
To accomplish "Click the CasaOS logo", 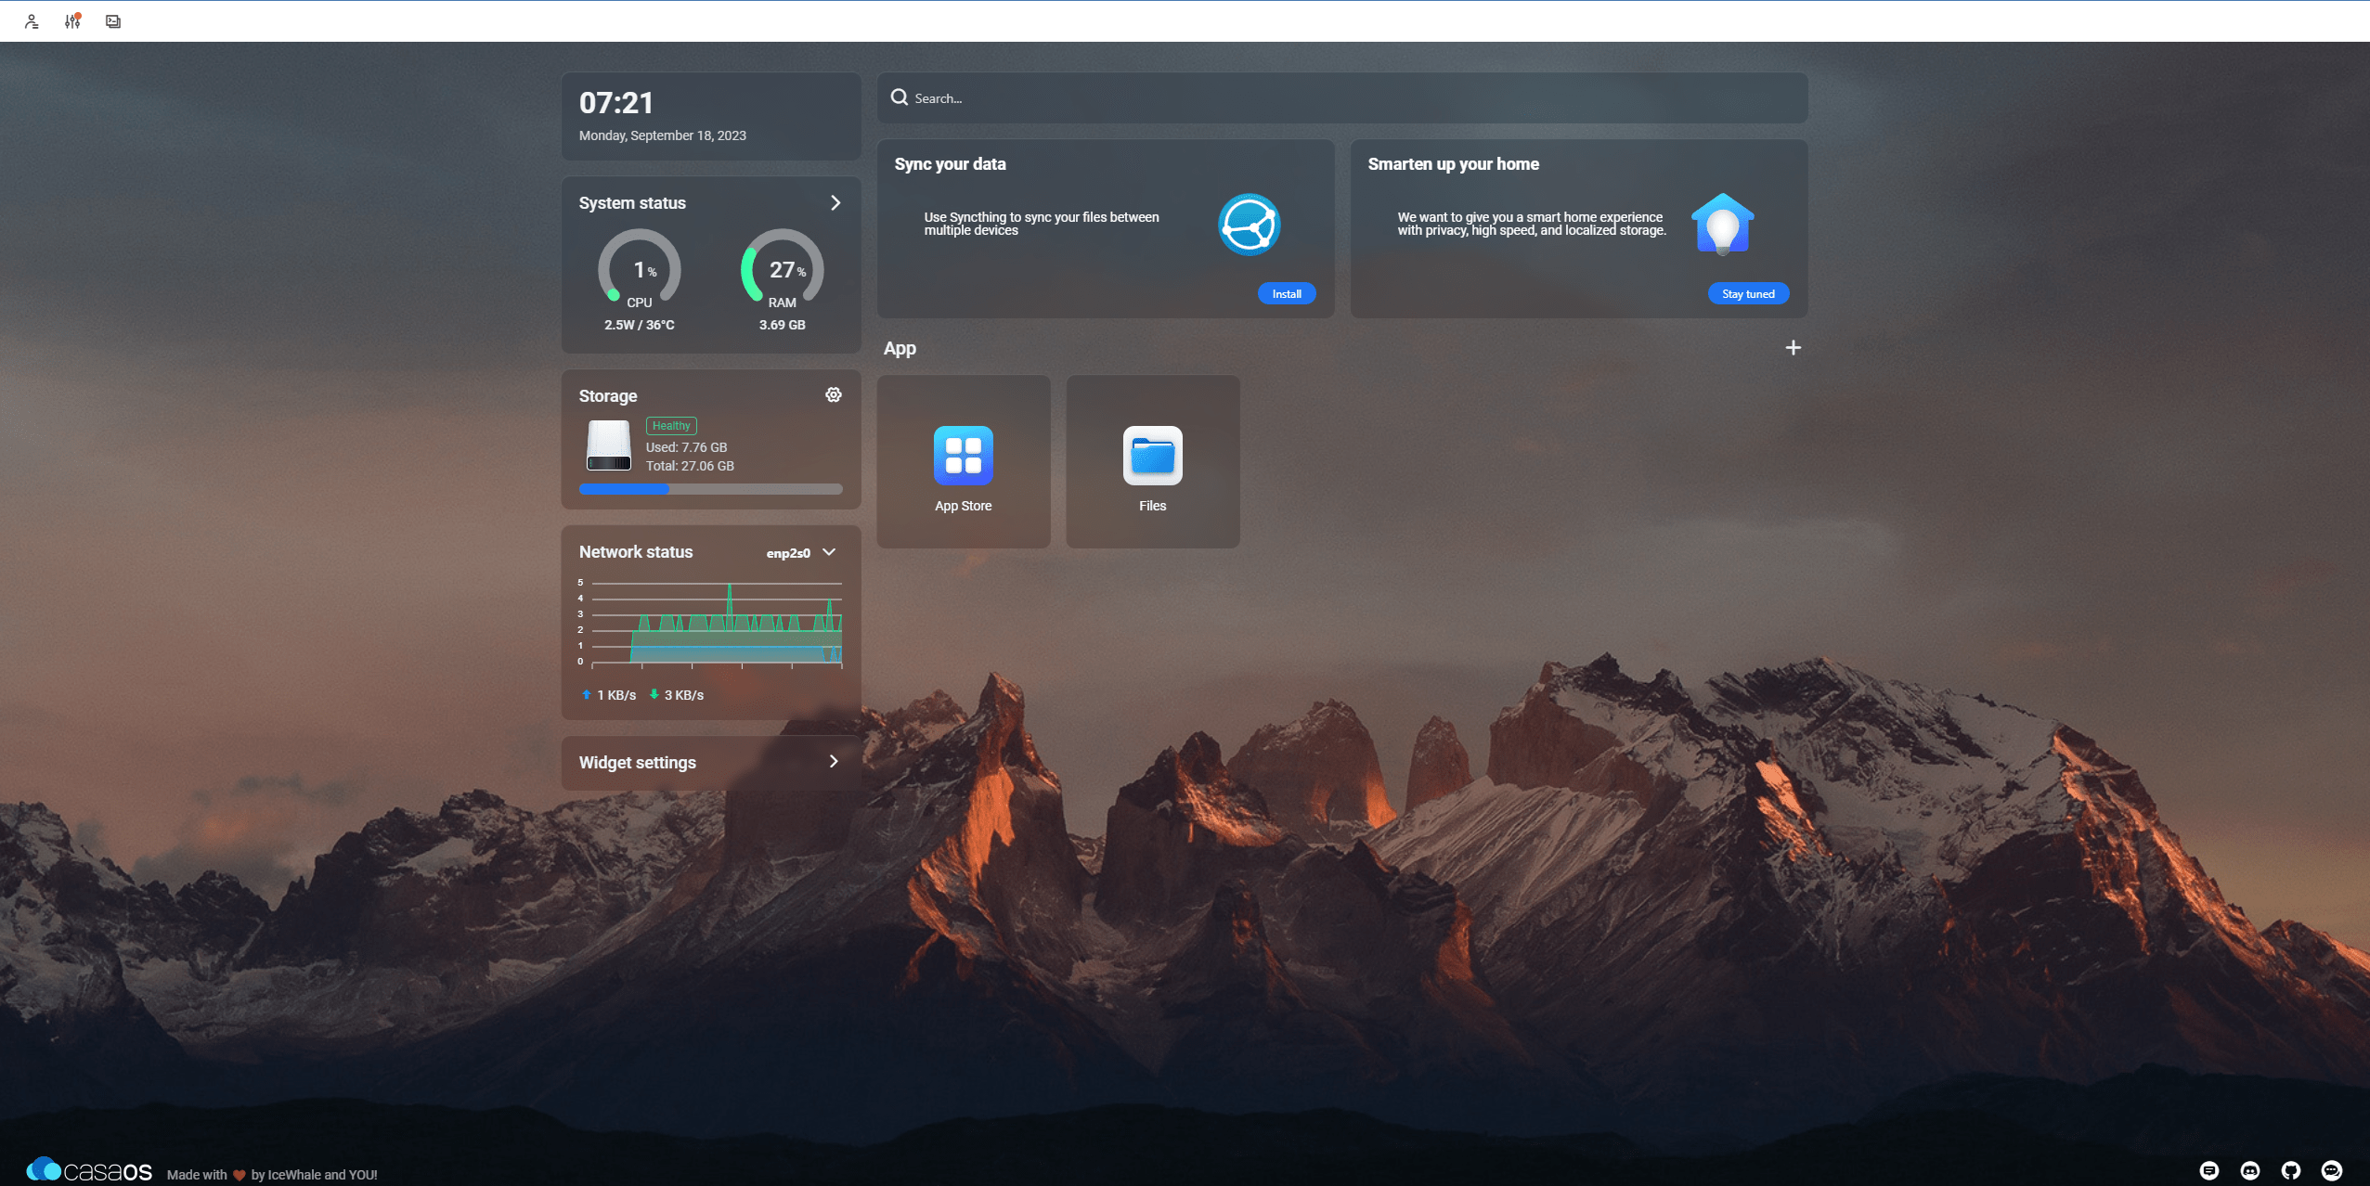I will tap(89, 1170).
